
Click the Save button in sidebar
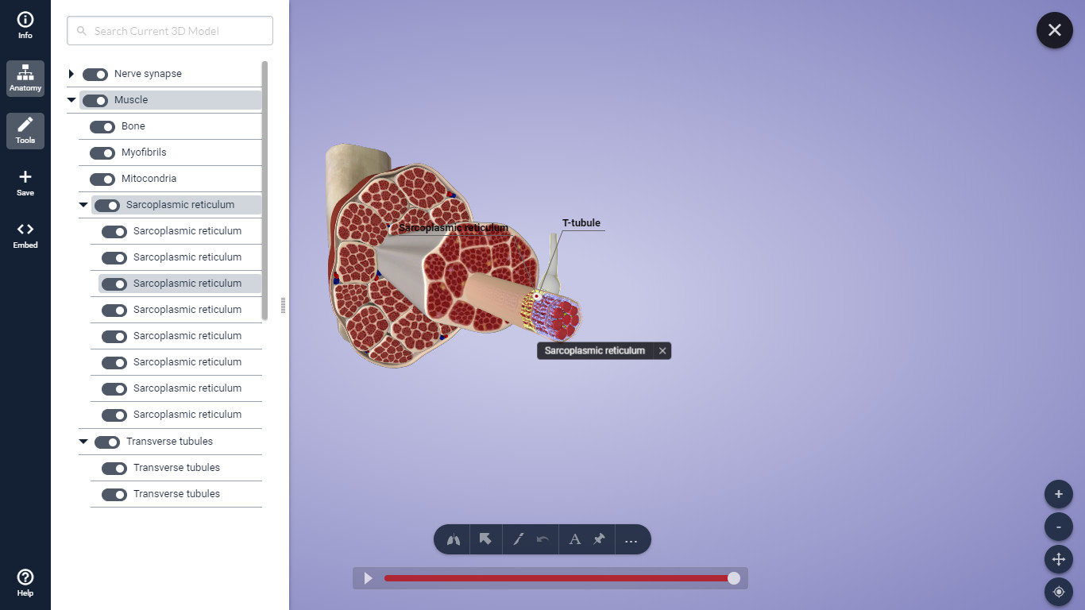25,183
